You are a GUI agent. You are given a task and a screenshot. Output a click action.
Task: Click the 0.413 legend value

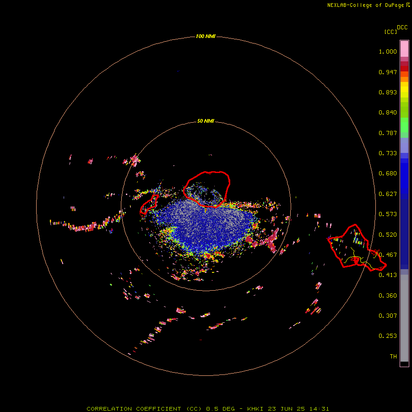[388, 275]
